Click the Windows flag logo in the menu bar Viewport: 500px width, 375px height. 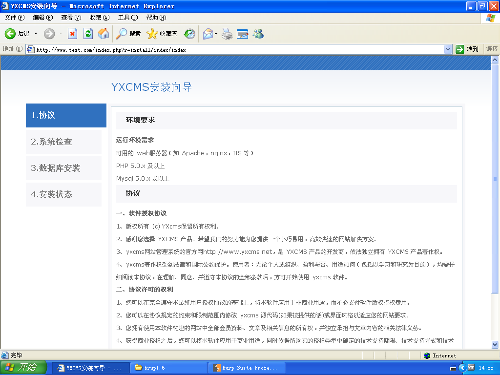(x=490, y=18)
